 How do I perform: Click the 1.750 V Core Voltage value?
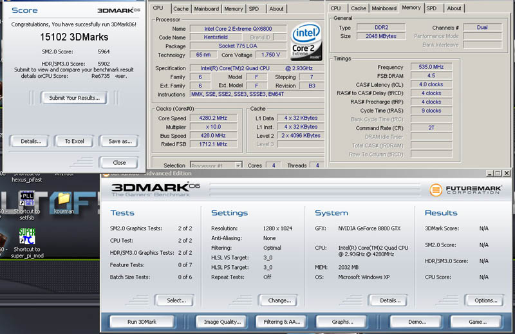pos(270,55)
